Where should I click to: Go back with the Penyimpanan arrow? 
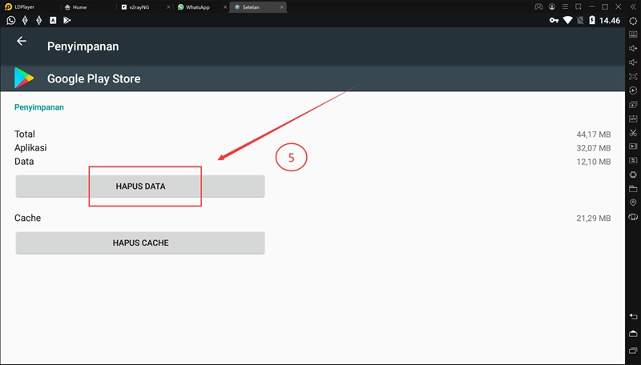tap(22, 41)
